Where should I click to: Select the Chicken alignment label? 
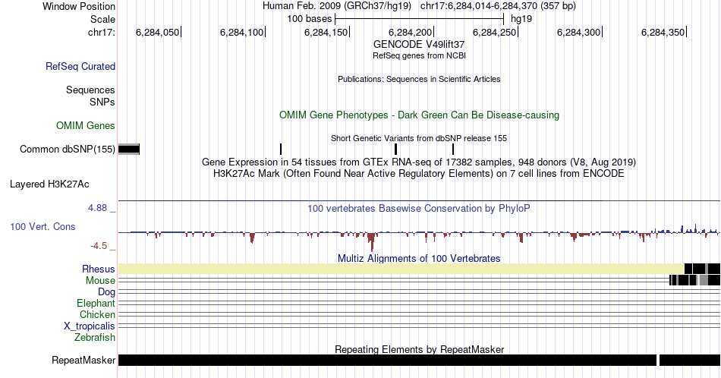(97, 314)
